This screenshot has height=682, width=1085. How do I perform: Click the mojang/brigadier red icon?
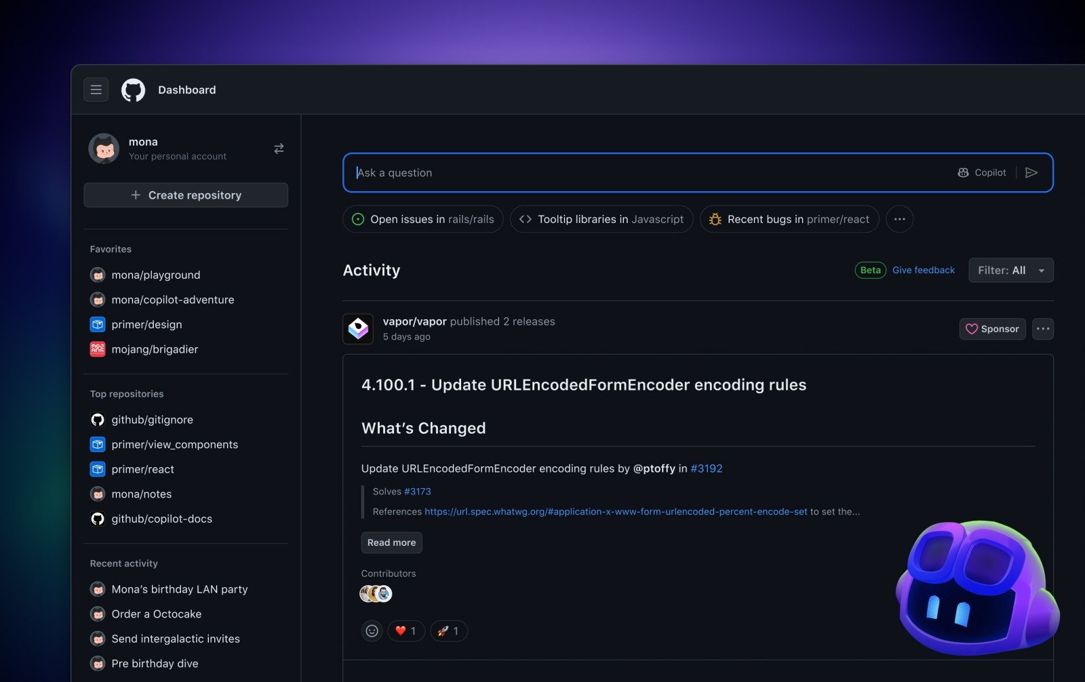click(x=98, y=349)
